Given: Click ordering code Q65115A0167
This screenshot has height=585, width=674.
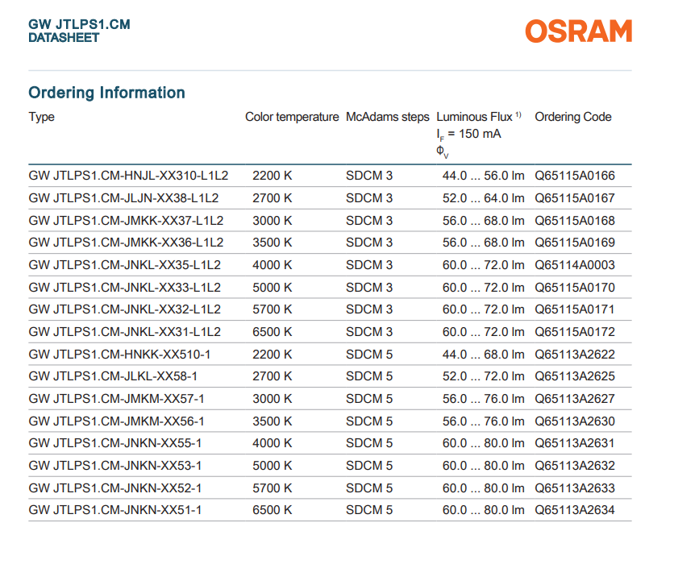Looking at the screenshot, I should [575, 198].
